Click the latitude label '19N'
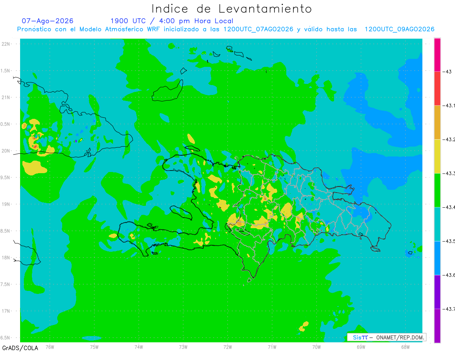Screen dimensions: 455x352 (x=6, y=204)
